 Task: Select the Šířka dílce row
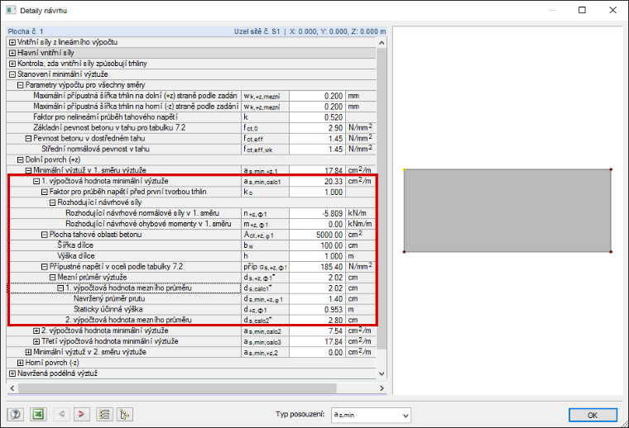[192, 245]
